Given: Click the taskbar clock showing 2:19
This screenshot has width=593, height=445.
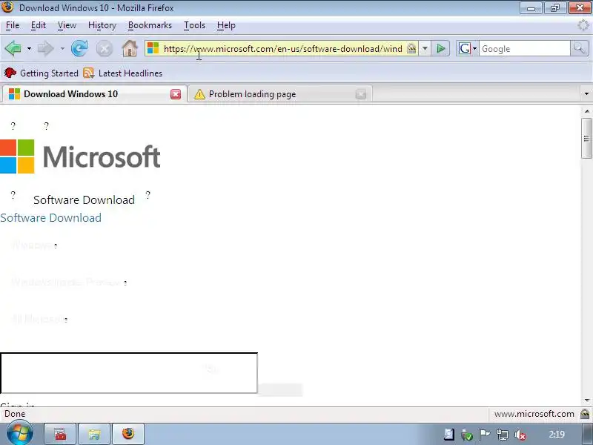Looking at the screenshot, I should 557,435.
